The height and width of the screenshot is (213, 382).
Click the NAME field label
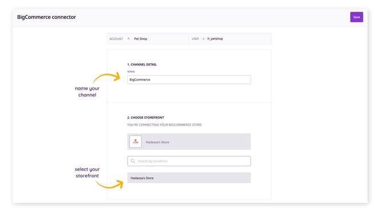pos(131,72)
